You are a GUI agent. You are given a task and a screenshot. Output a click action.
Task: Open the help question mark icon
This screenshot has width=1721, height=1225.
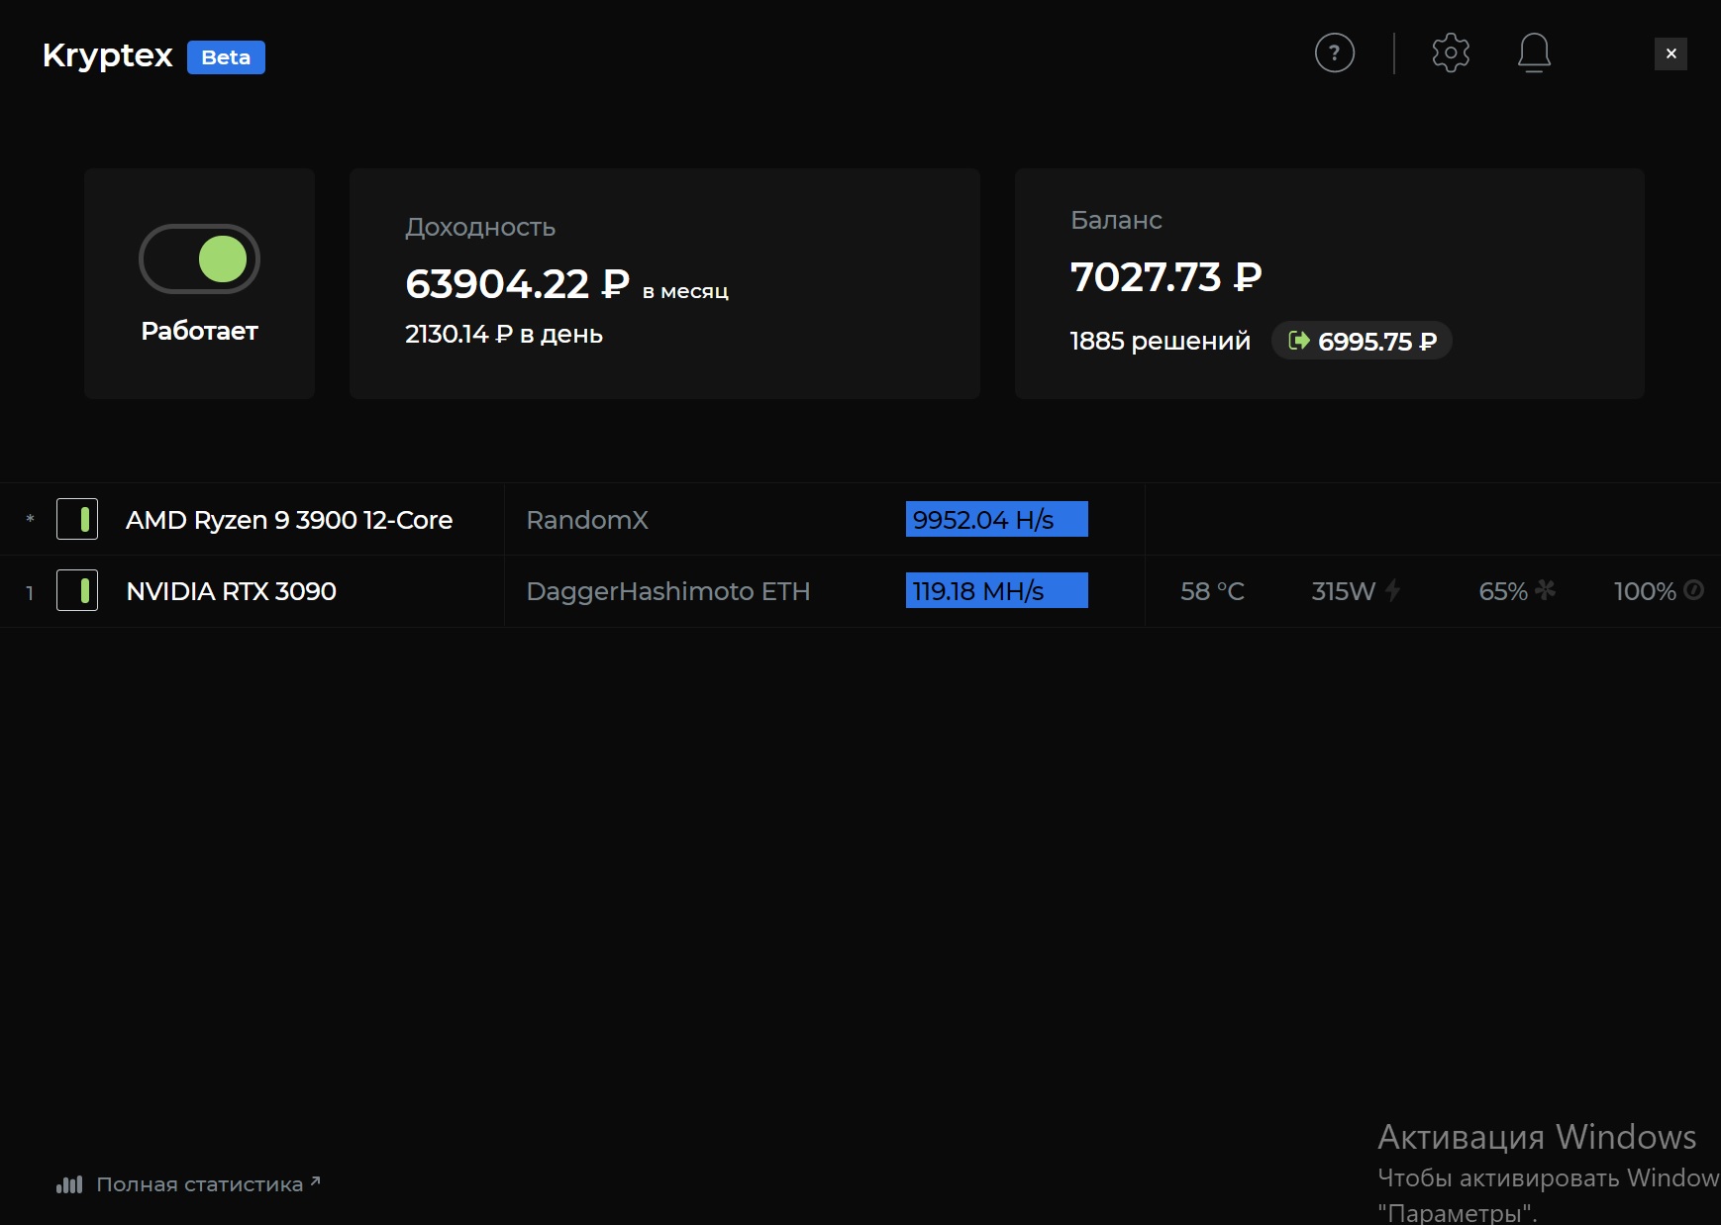pos(1334,52)
